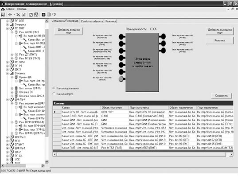
Task: Click the checkmark with chart toolbar icon
Action: click(36, 15)
